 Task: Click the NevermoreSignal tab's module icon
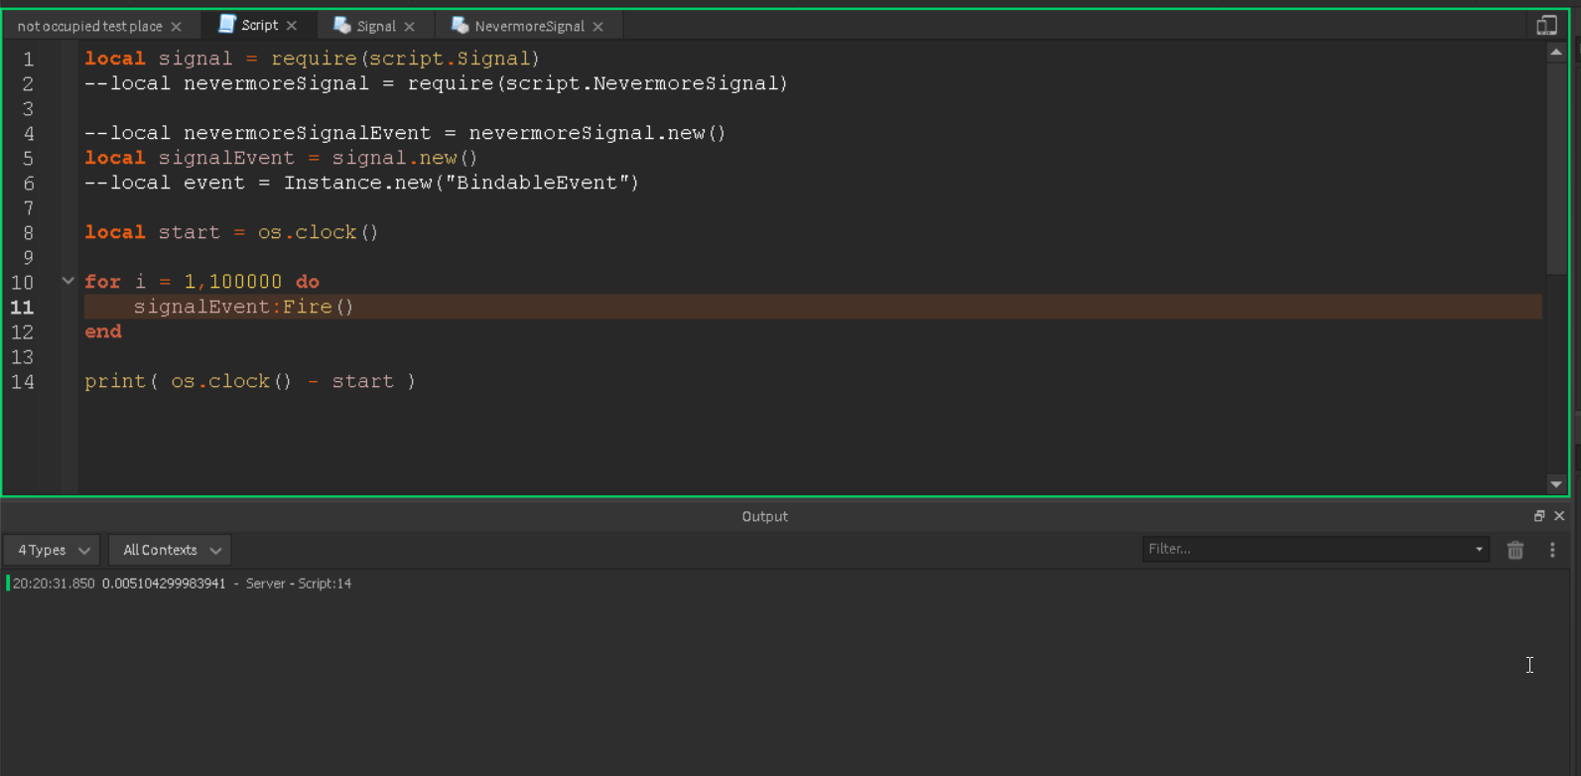460,26
